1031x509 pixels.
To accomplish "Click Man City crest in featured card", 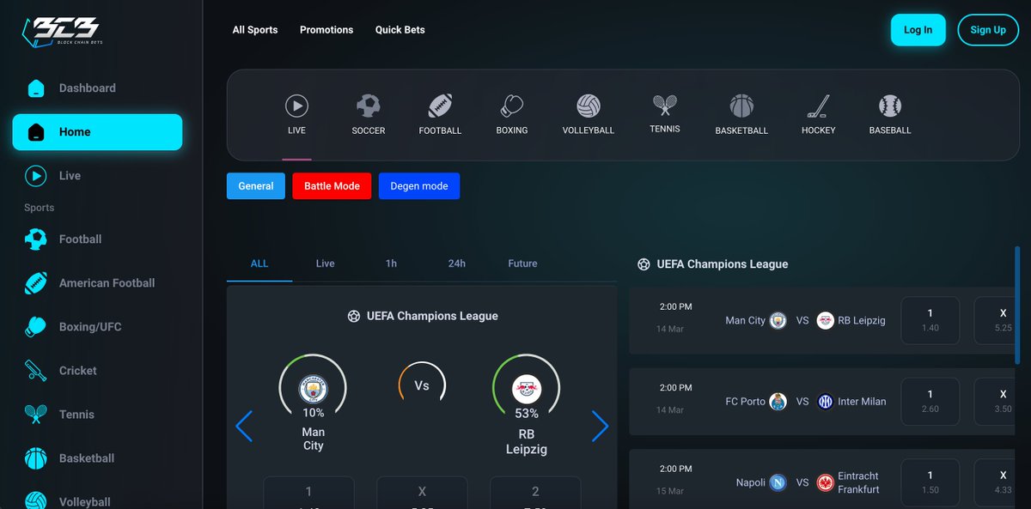I will [313, 390].
